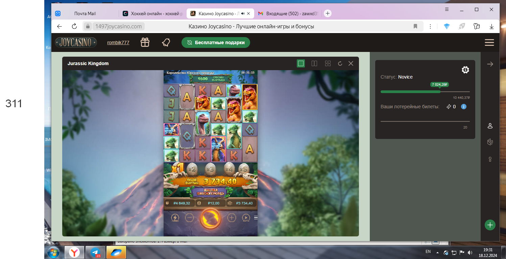The image size is (506, 259).
Task: Open the user profile sidebar icon
Action: (490, 126)
